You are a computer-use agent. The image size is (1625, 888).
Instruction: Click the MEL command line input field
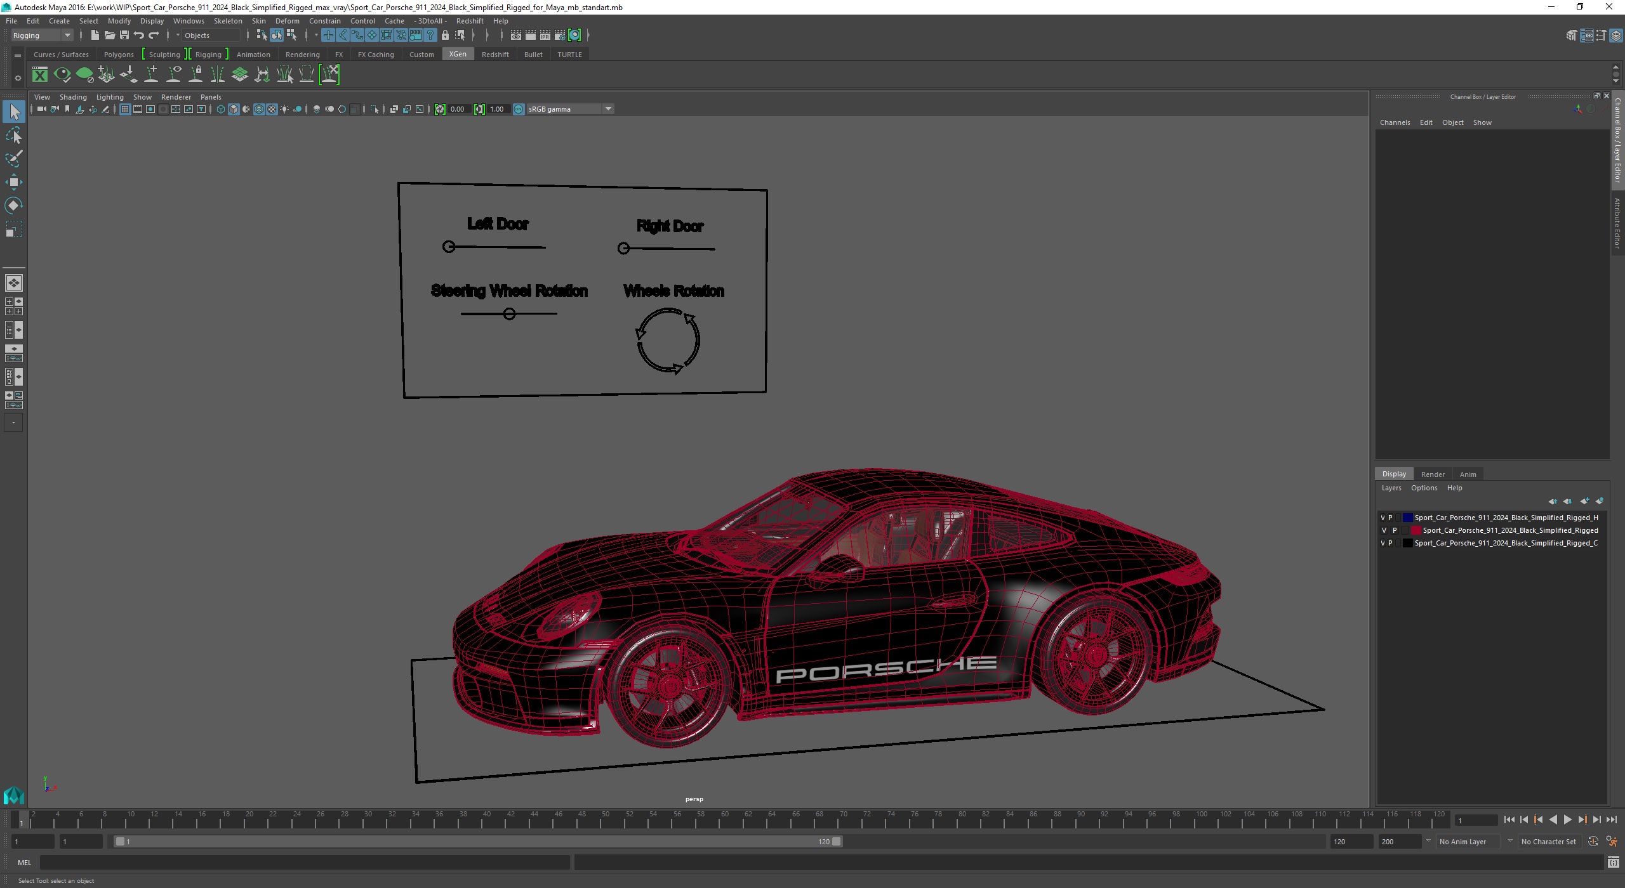click(305, 863)
